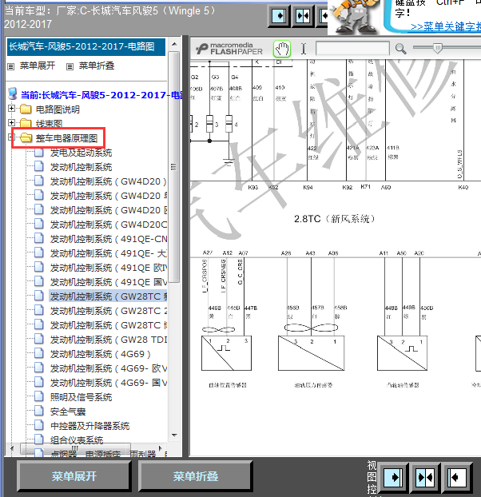The image size is (481, 497).
Task: Open 发动机控制系统（4G69- 国V entry
Action: pos(109,383)
